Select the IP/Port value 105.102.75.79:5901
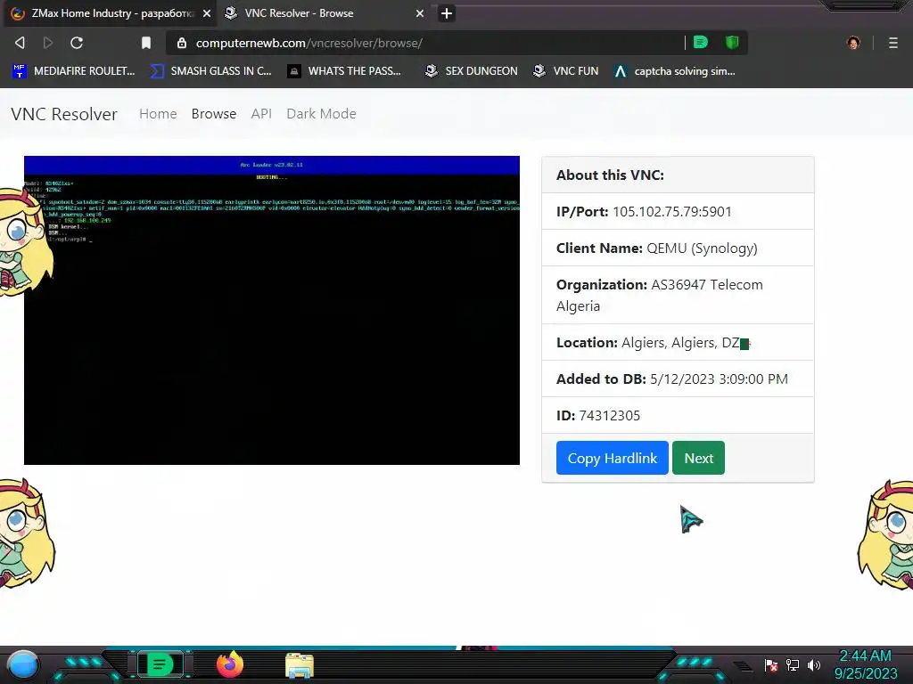 coord(672,212)
